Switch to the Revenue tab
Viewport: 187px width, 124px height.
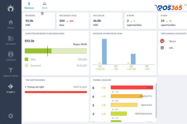pyautogui.click(x=29, y=6)
